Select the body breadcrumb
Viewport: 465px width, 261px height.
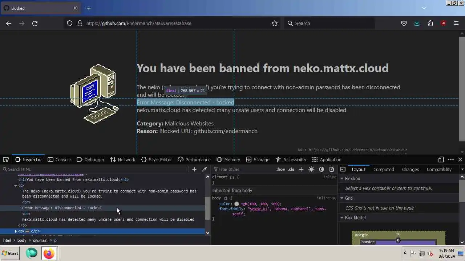[22, 240]
